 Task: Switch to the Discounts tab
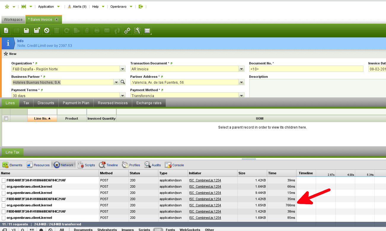(x=46, y=103)
